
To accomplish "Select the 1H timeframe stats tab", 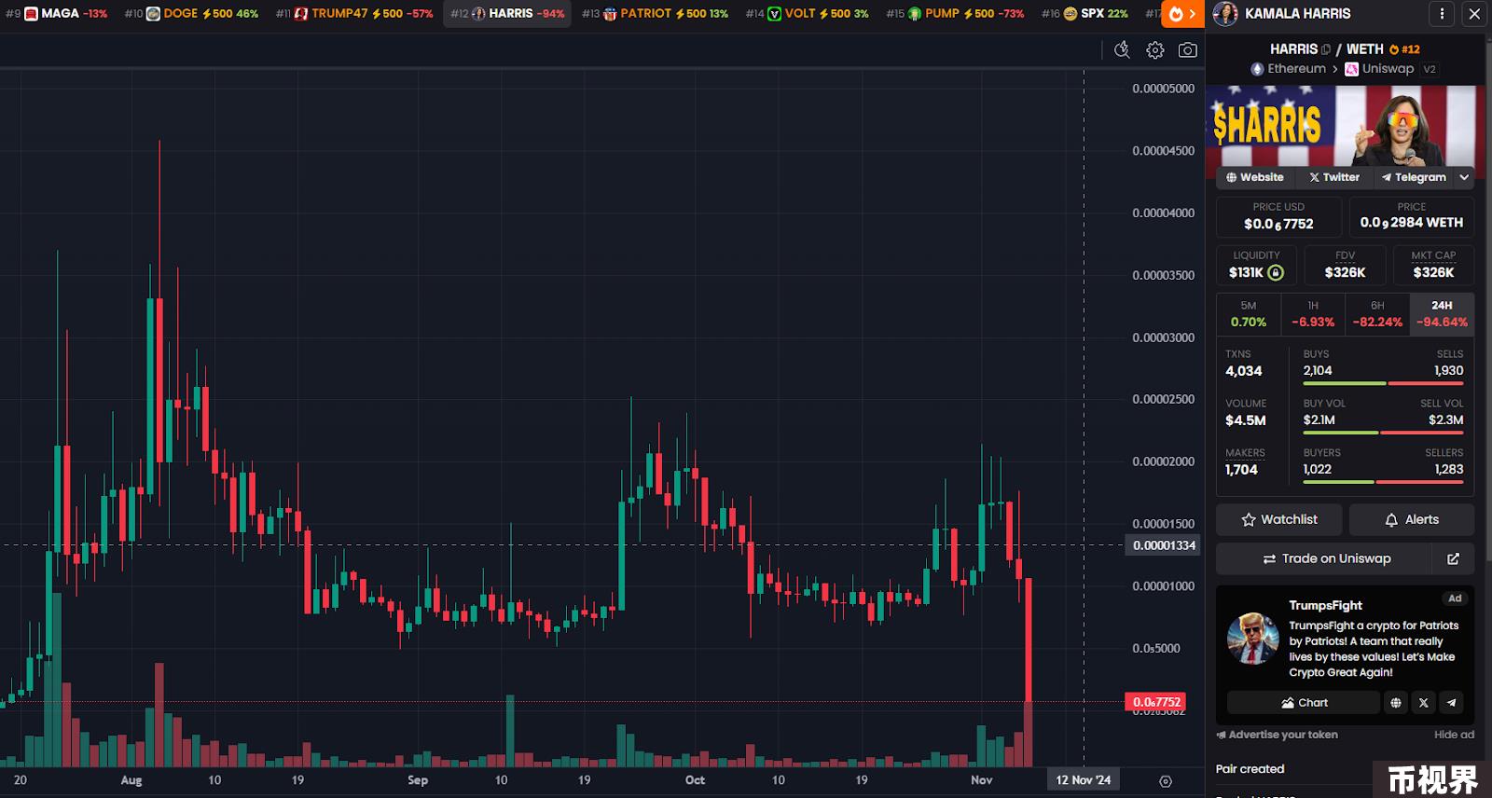I will [x=1313, y=314].
